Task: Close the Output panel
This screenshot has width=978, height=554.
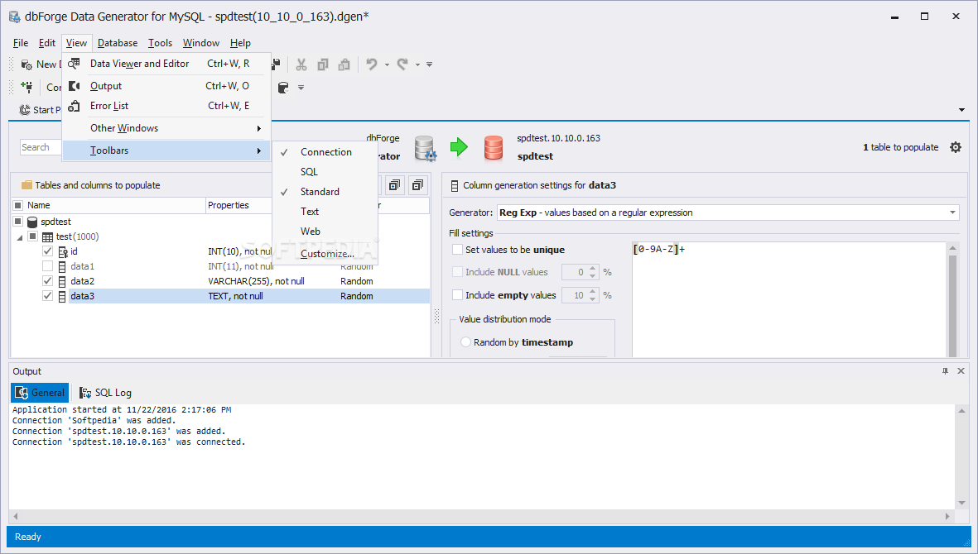Action: [x=961, y=371]
